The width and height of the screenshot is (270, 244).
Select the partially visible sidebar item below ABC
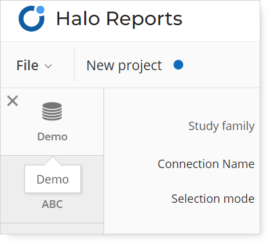[x=52, y=229]
